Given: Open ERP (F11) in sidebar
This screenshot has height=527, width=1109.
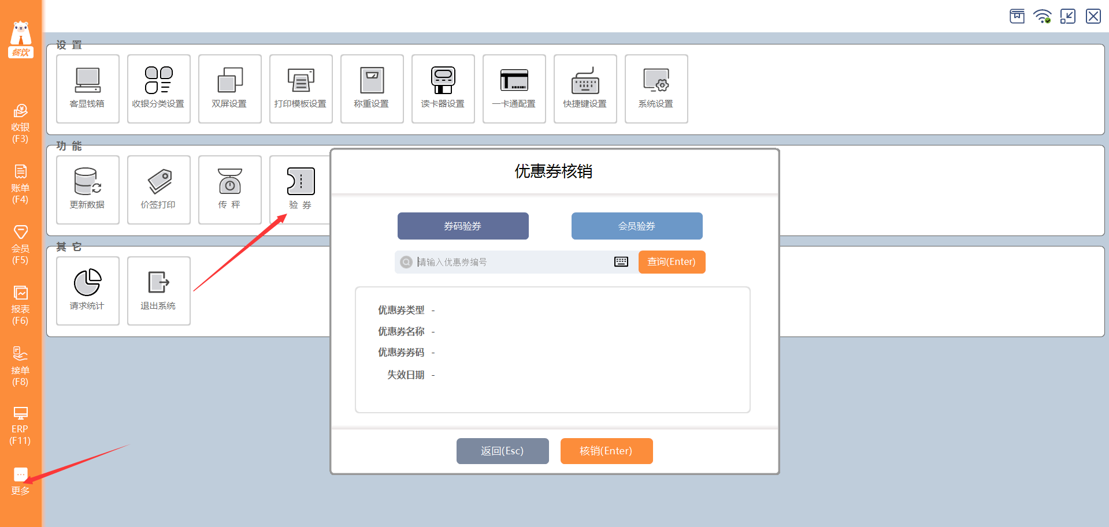Looking at the screenshot, I should pyautogui.click(x=20, y=426).
